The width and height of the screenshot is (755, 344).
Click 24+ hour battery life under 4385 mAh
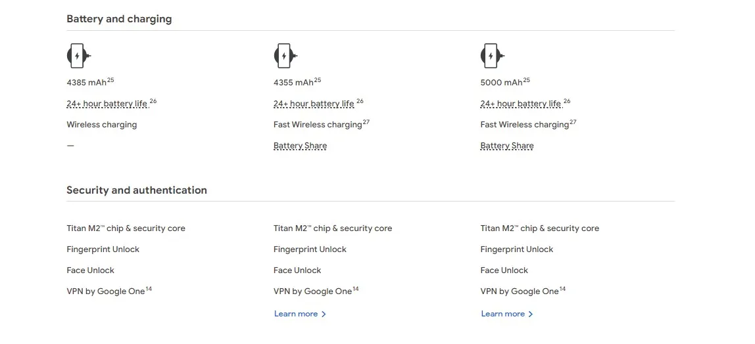tap(107, 103)
